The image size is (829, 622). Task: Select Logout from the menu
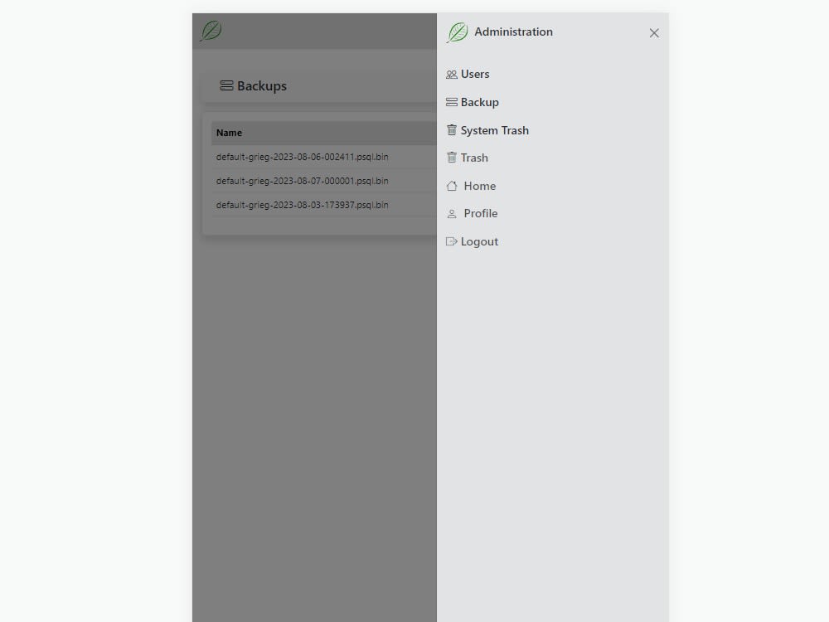pyautogui.click(x=479, y=241)
